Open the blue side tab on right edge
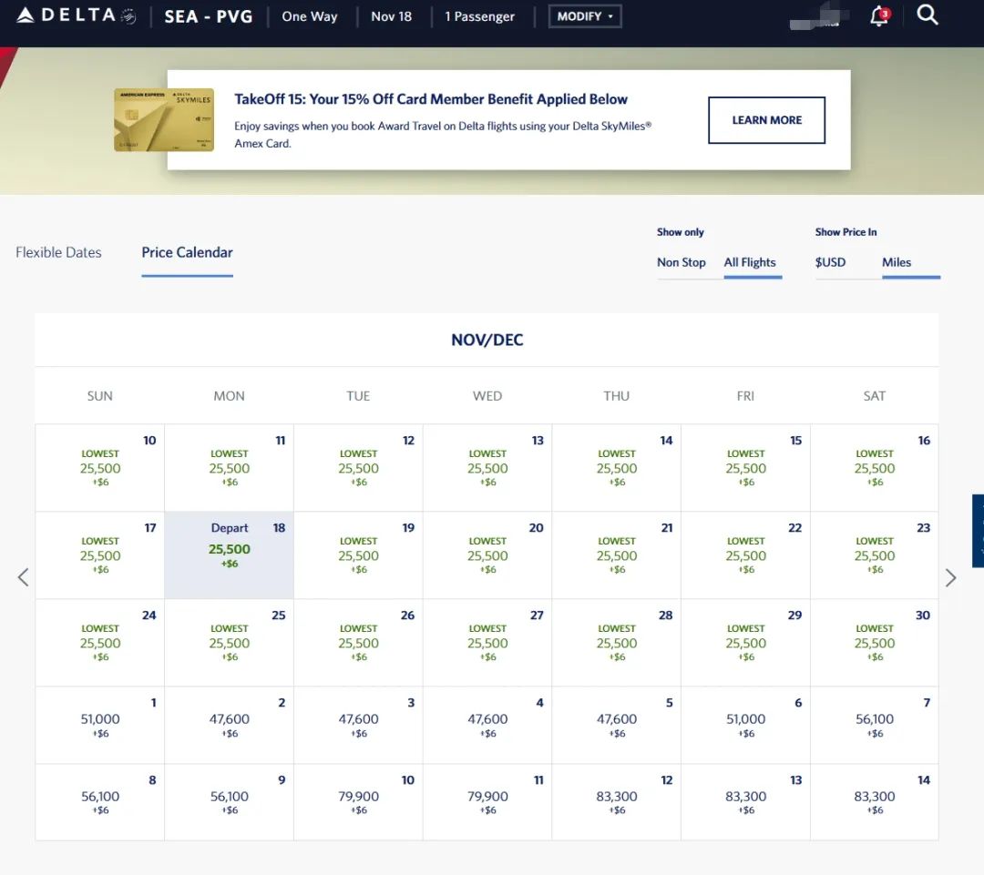Image resolution: width=984 pixels, height=875 pixels. click(978, 531)
